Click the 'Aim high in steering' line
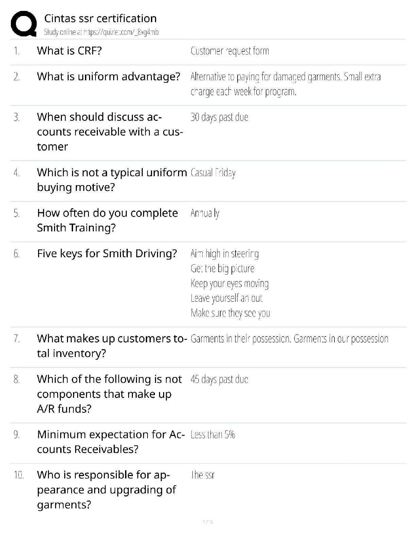This screenshot has height=539, width=416. tap(224, 254)
